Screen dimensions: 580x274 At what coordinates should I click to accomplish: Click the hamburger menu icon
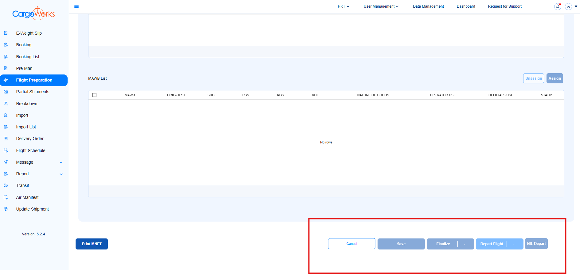[x=76, y=6]
